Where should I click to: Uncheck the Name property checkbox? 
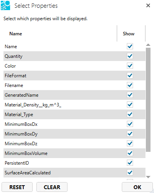click(x=130, y=46)
